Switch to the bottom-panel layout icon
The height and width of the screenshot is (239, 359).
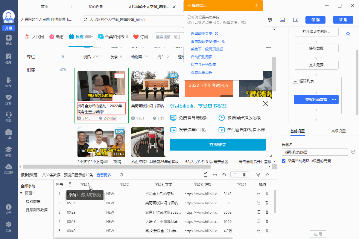tap(282, 20)
